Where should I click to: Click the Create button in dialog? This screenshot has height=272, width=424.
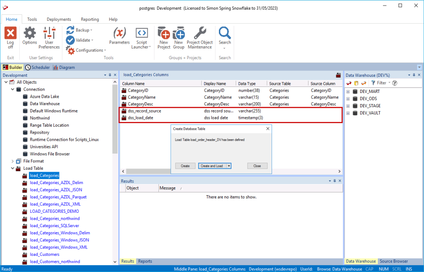pos(185,166)
